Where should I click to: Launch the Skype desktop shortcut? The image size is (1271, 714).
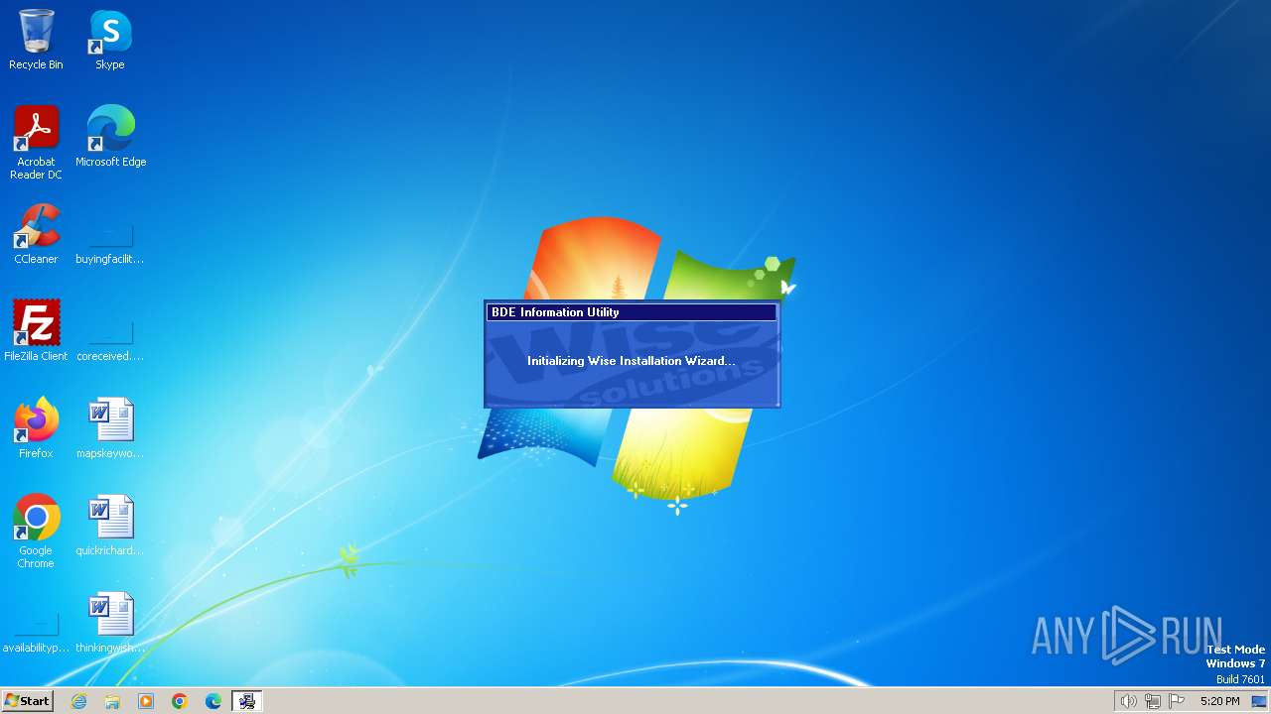110,40
